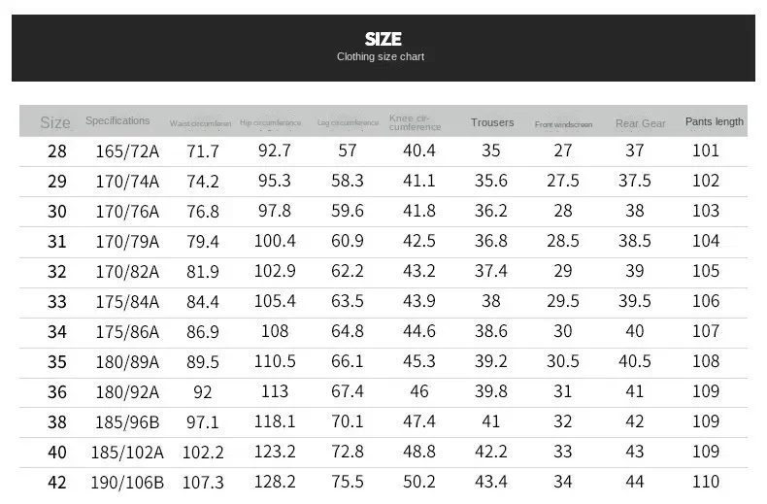Select pants length 110 for size 42
Viewport: 767px width, 504px height.
[x=706, y=482]
